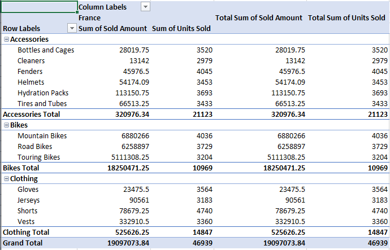
Task: Select the Hydration Packs row label
Action: coord(42,93)
